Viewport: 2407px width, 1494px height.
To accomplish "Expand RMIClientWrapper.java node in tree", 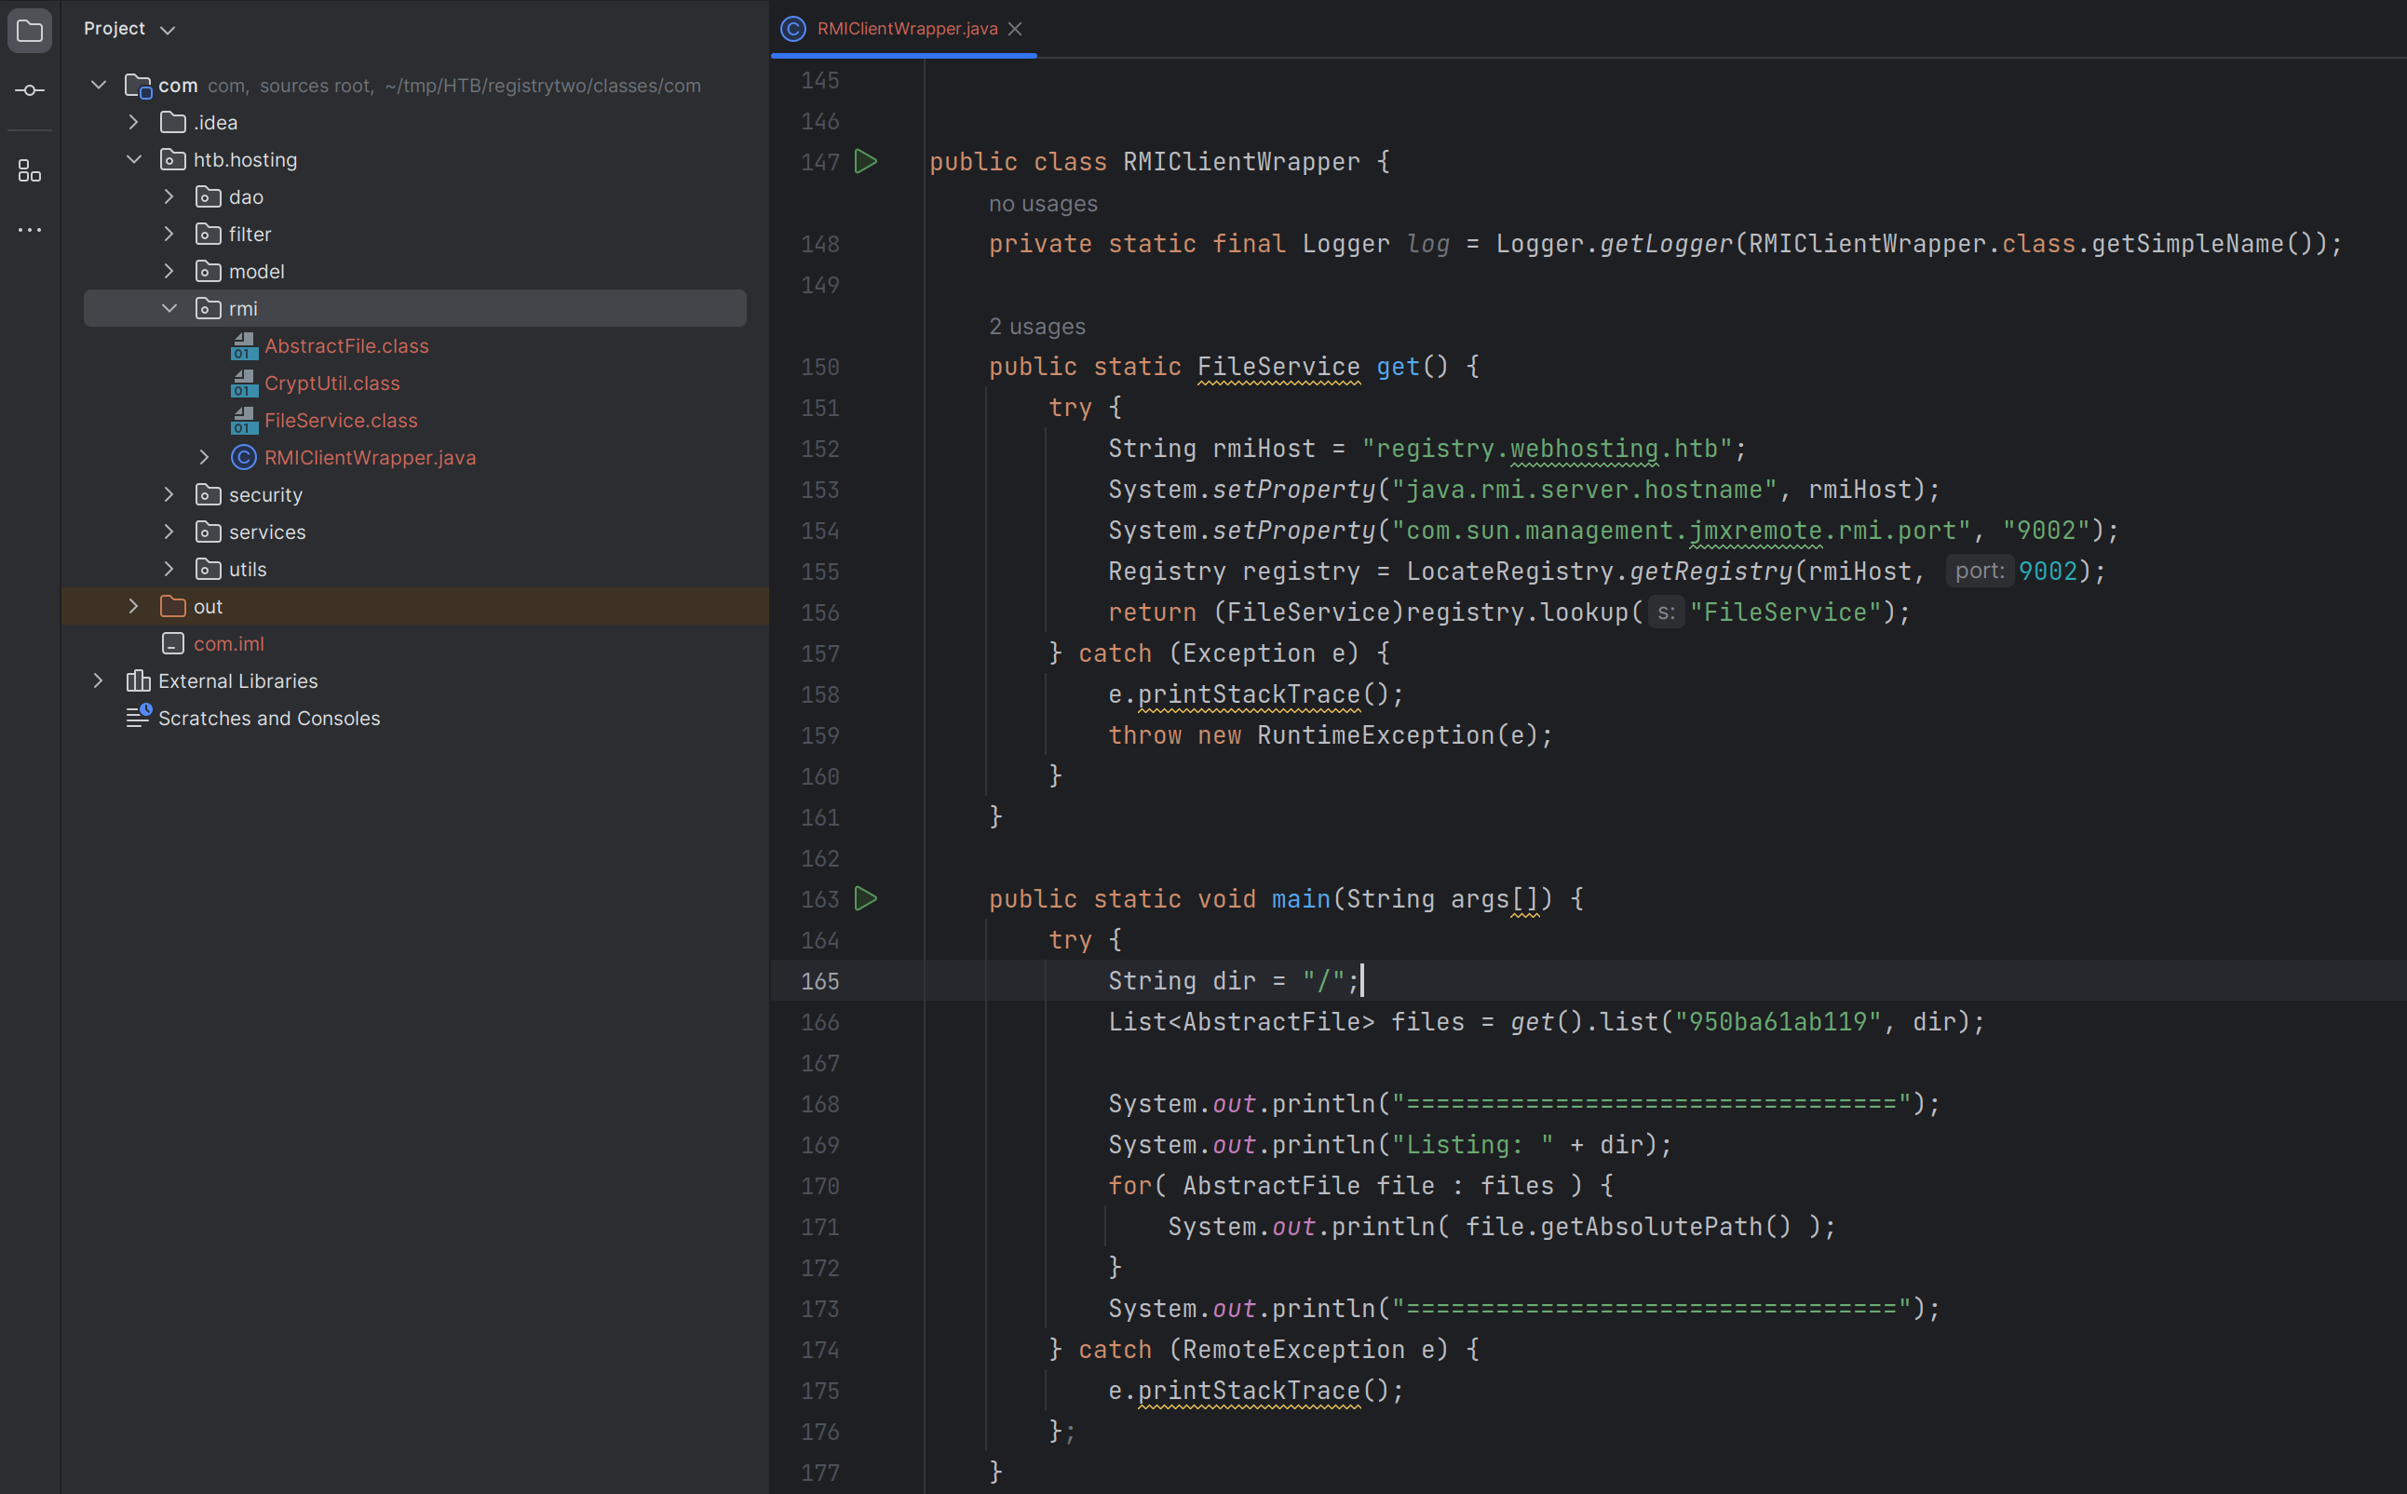I will pos(205,457).
